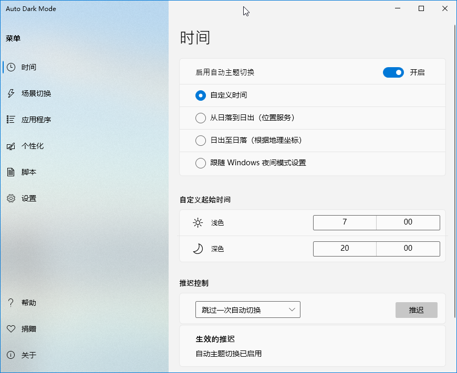Open the 跳过一次自动切换 dropdown
Viewport: 457px width, 373px height.
pos(248,310)
